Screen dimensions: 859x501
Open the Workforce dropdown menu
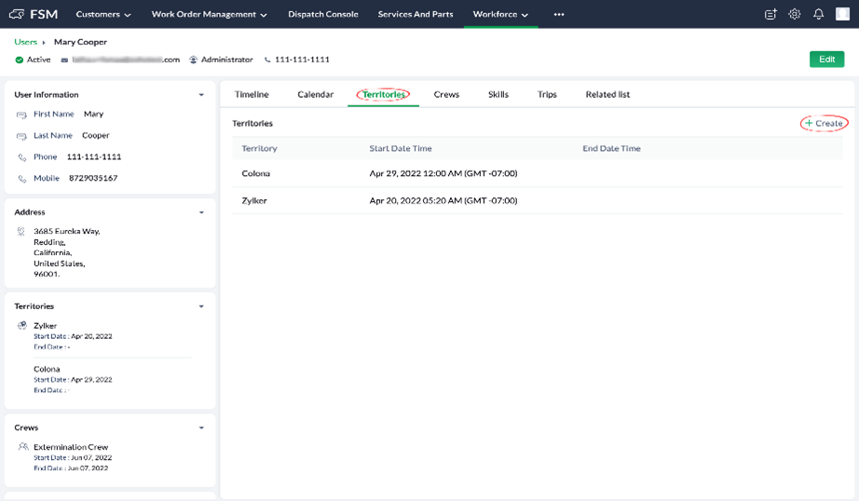(x=500, y=14)
